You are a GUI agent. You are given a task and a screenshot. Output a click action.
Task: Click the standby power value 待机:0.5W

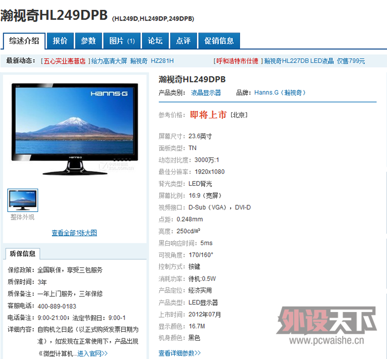(202, 279)
